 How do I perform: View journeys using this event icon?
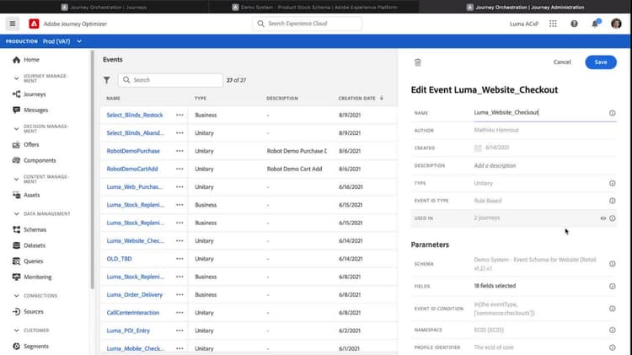point(603,218)
